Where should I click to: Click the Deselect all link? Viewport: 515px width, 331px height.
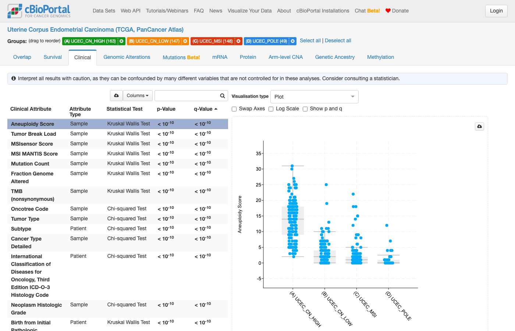pos(338,40)
